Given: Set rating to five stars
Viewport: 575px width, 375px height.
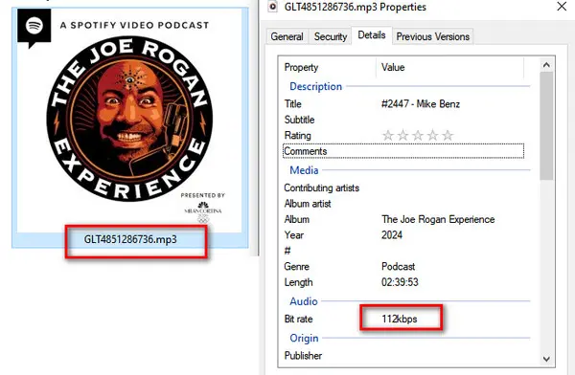Looking at the screenshot, I should 448,136.
